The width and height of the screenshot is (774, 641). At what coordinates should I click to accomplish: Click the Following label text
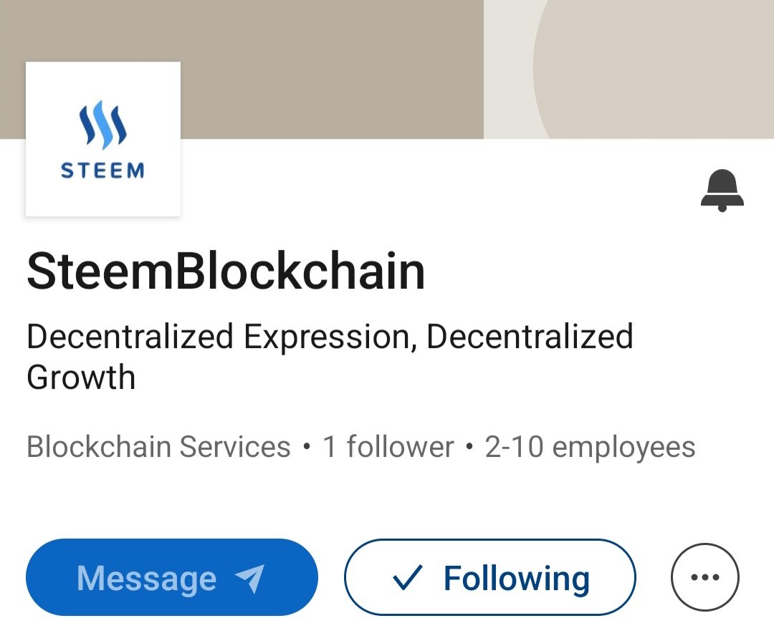[x=516, y=578]
